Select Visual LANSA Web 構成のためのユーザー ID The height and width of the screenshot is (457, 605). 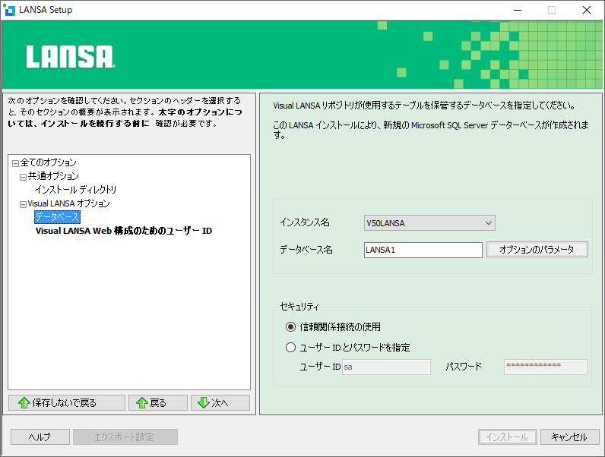(x=124, y=231)
